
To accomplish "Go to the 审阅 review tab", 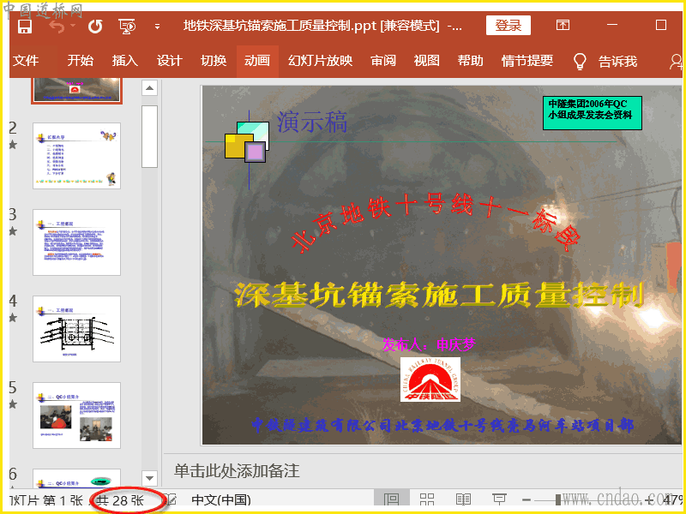I will (x=383, y=61).
